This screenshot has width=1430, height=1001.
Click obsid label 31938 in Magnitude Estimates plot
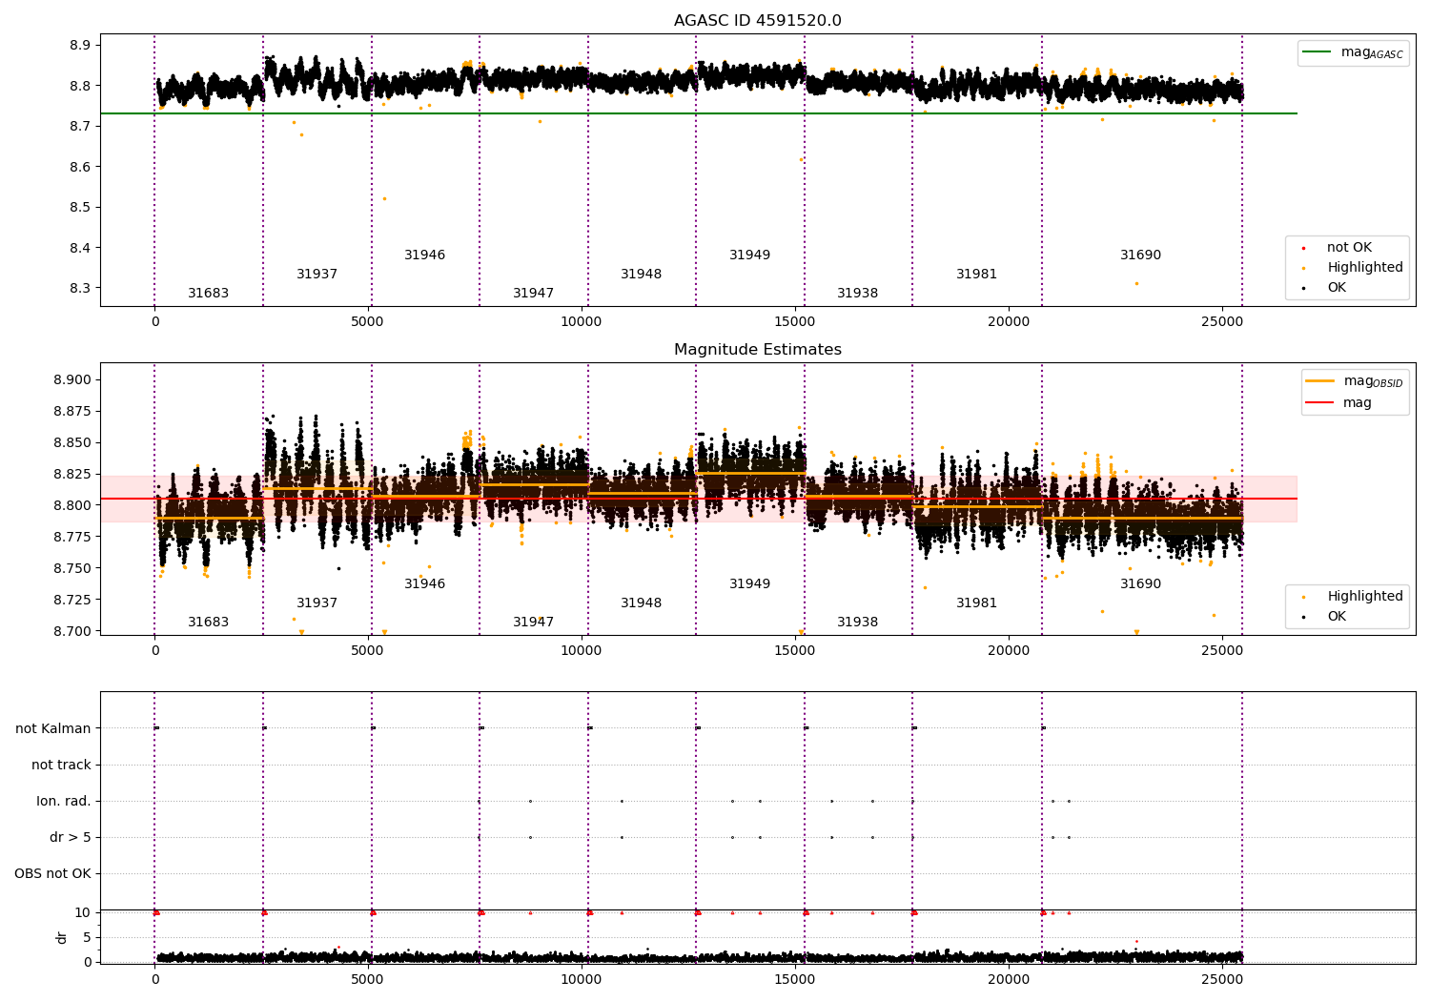coord(857,623)
